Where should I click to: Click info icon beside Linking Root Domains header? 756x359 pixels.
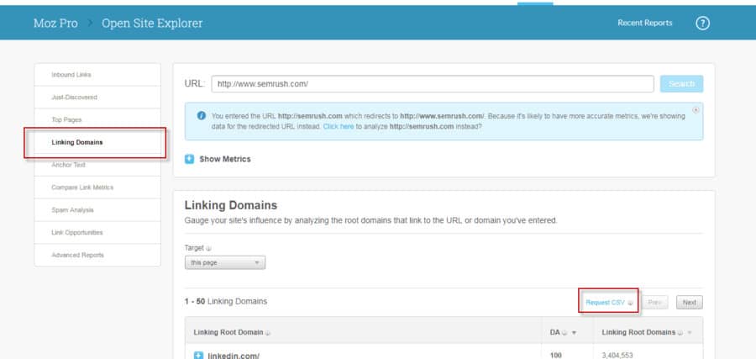(x=680, y=332)
